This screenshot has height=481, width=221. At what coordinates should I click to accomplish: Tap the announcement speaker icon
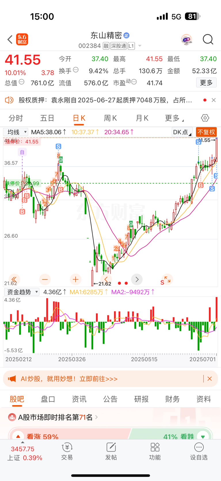(x=9, y=100)
